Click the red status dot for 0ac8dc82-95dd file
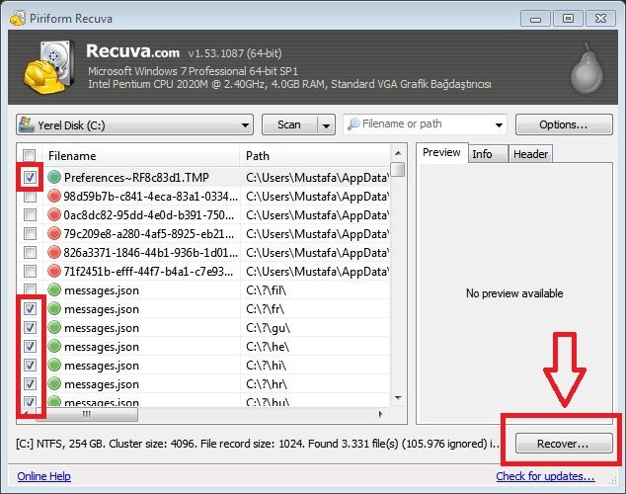Viewport: 626px width, 494px height. coord(54,214)
